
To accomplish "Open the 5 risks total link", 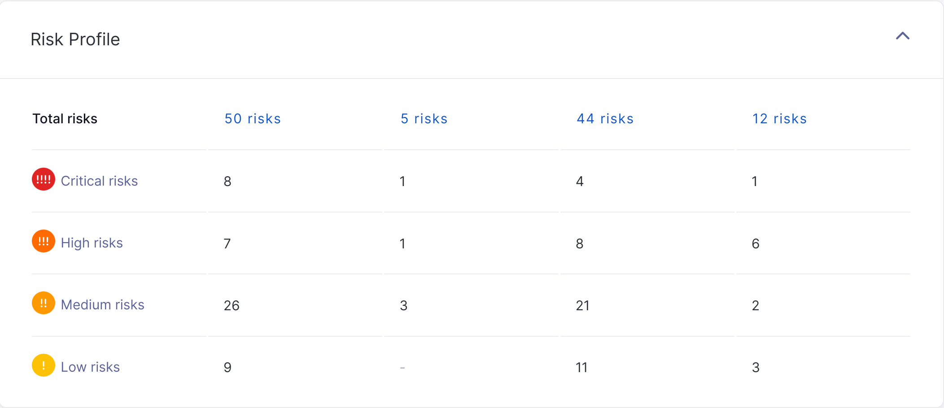I will [424, 119].
